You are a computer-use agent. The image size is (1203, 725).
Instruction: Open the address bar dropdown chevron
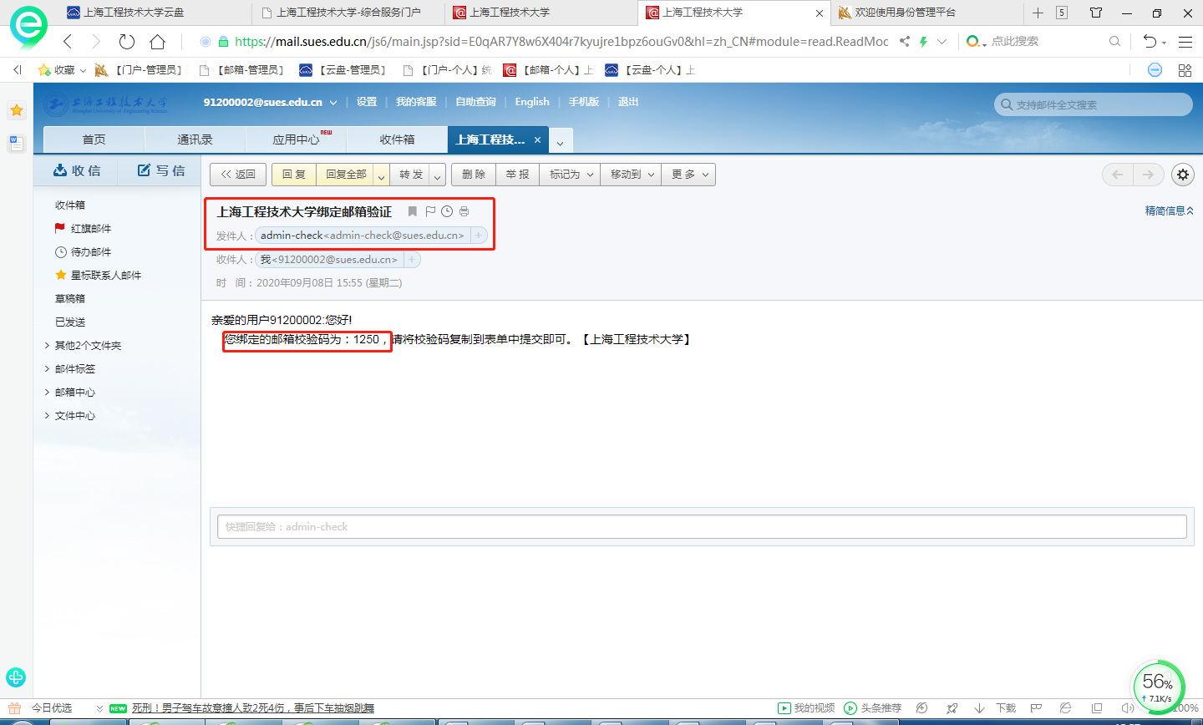point(942,42)
